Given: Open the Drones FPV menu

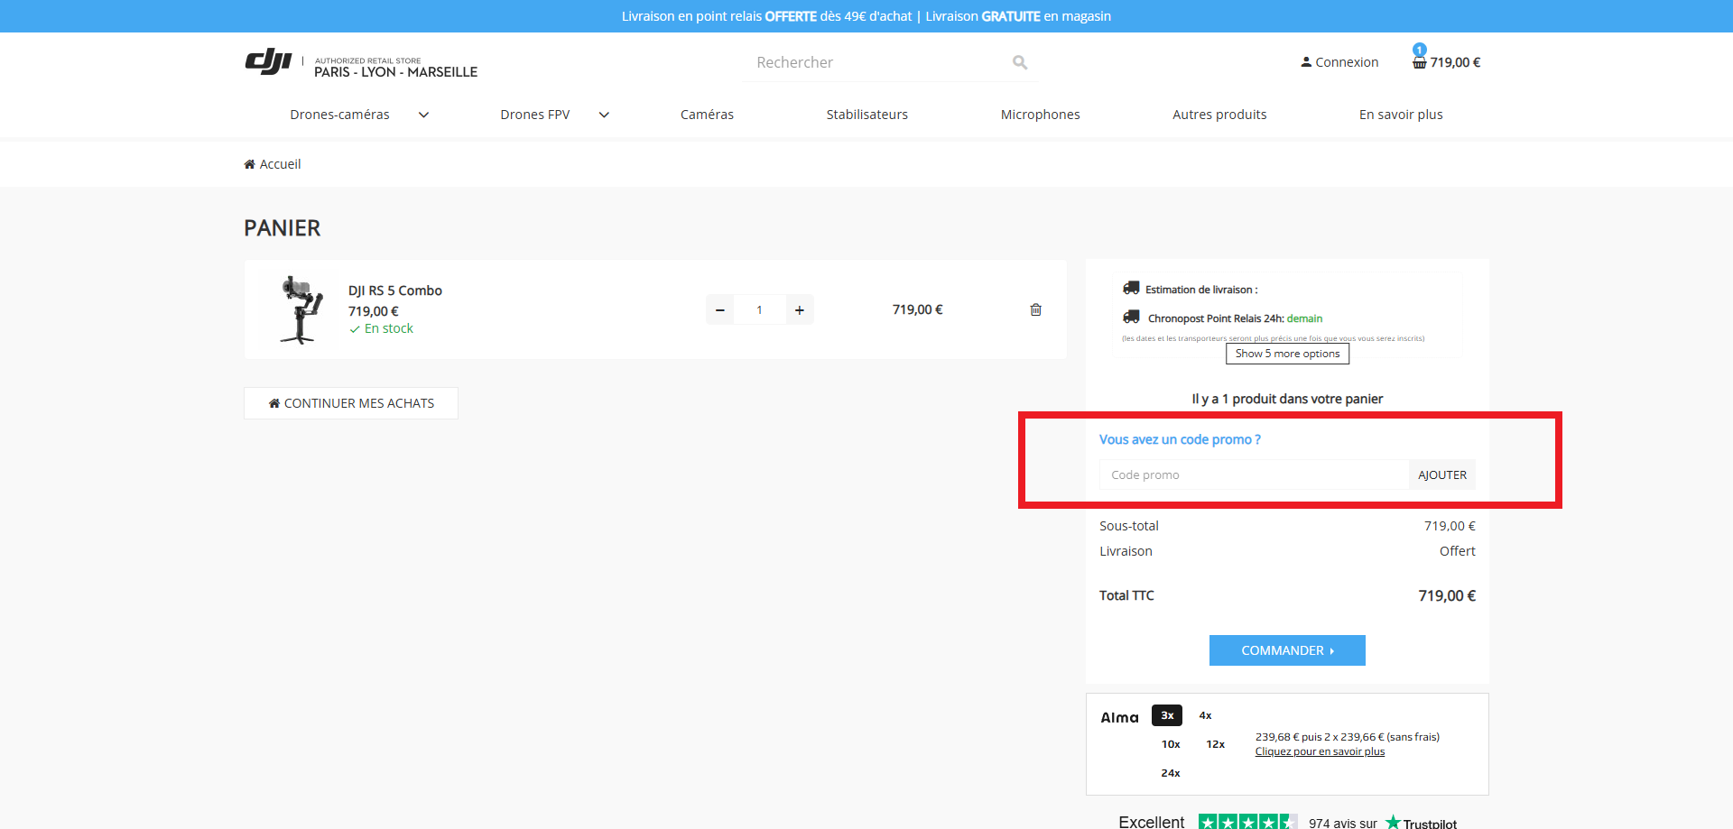Looking at the screenshot, I should (535, 115).
